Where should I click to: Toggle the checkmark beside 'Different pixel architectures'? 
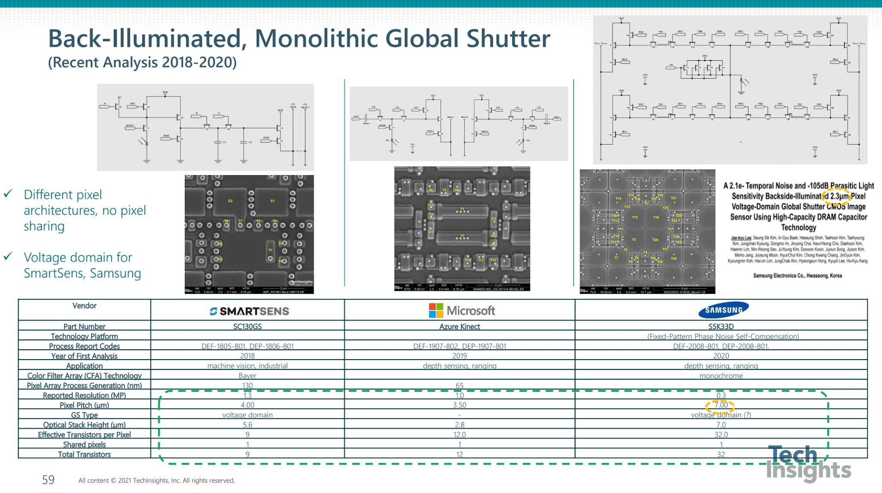coord(7,194)
